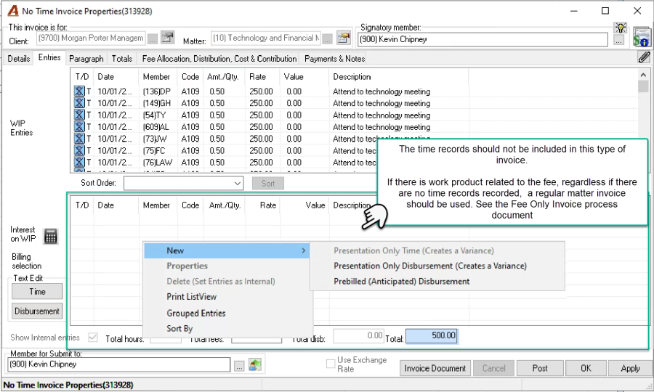Click the Sort button
This screenshot has height=392, width=654.
267,183
